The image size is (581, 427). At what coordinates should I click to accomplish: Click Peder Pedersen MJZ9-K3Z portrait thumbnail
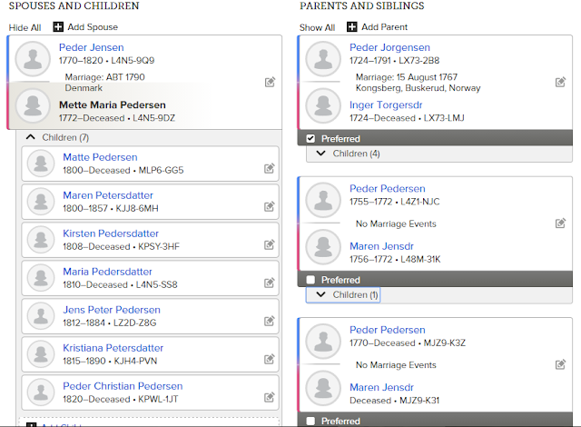point(323,341)
